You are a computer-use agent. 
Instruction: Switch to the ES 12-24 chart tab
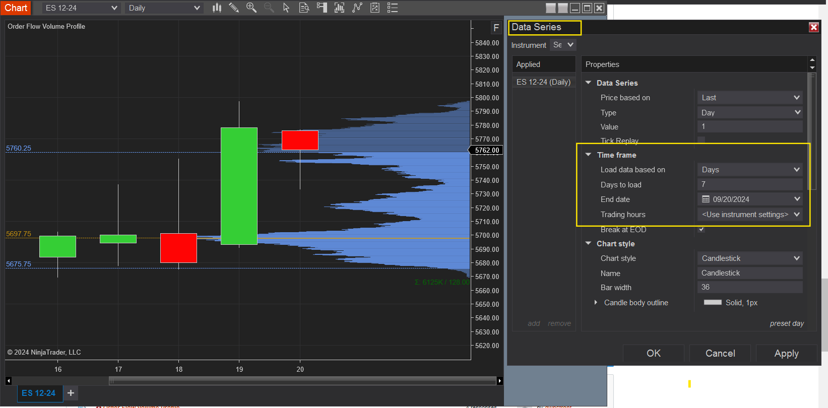point(39,393)
